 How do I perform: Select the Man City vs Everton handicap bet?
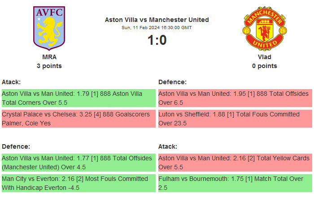point(78,183)
